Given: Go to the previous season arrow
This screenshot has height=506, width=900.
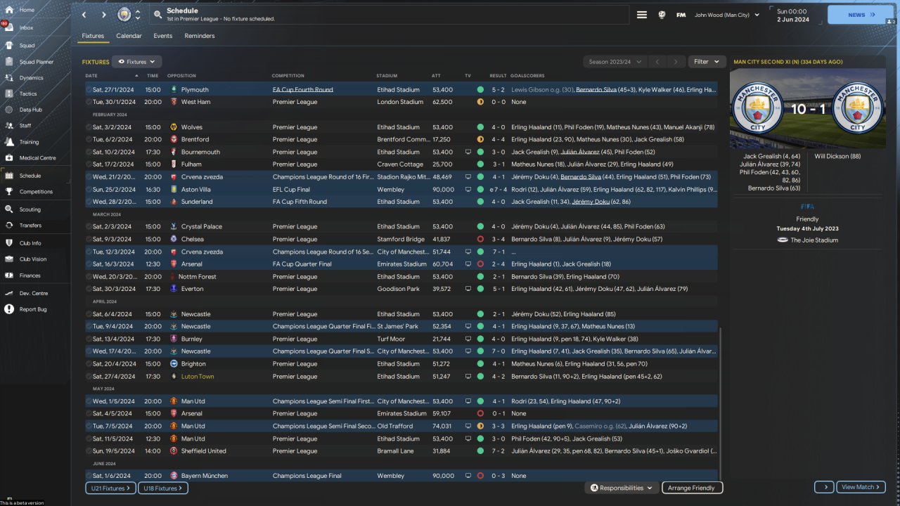Looking at the screenshot, I should [657, 62].
